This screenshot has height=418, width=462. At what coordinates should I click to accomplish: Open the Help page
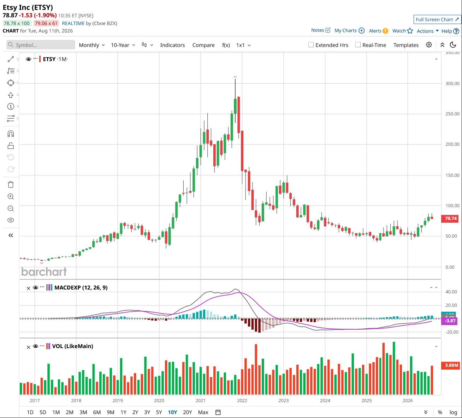450,31
